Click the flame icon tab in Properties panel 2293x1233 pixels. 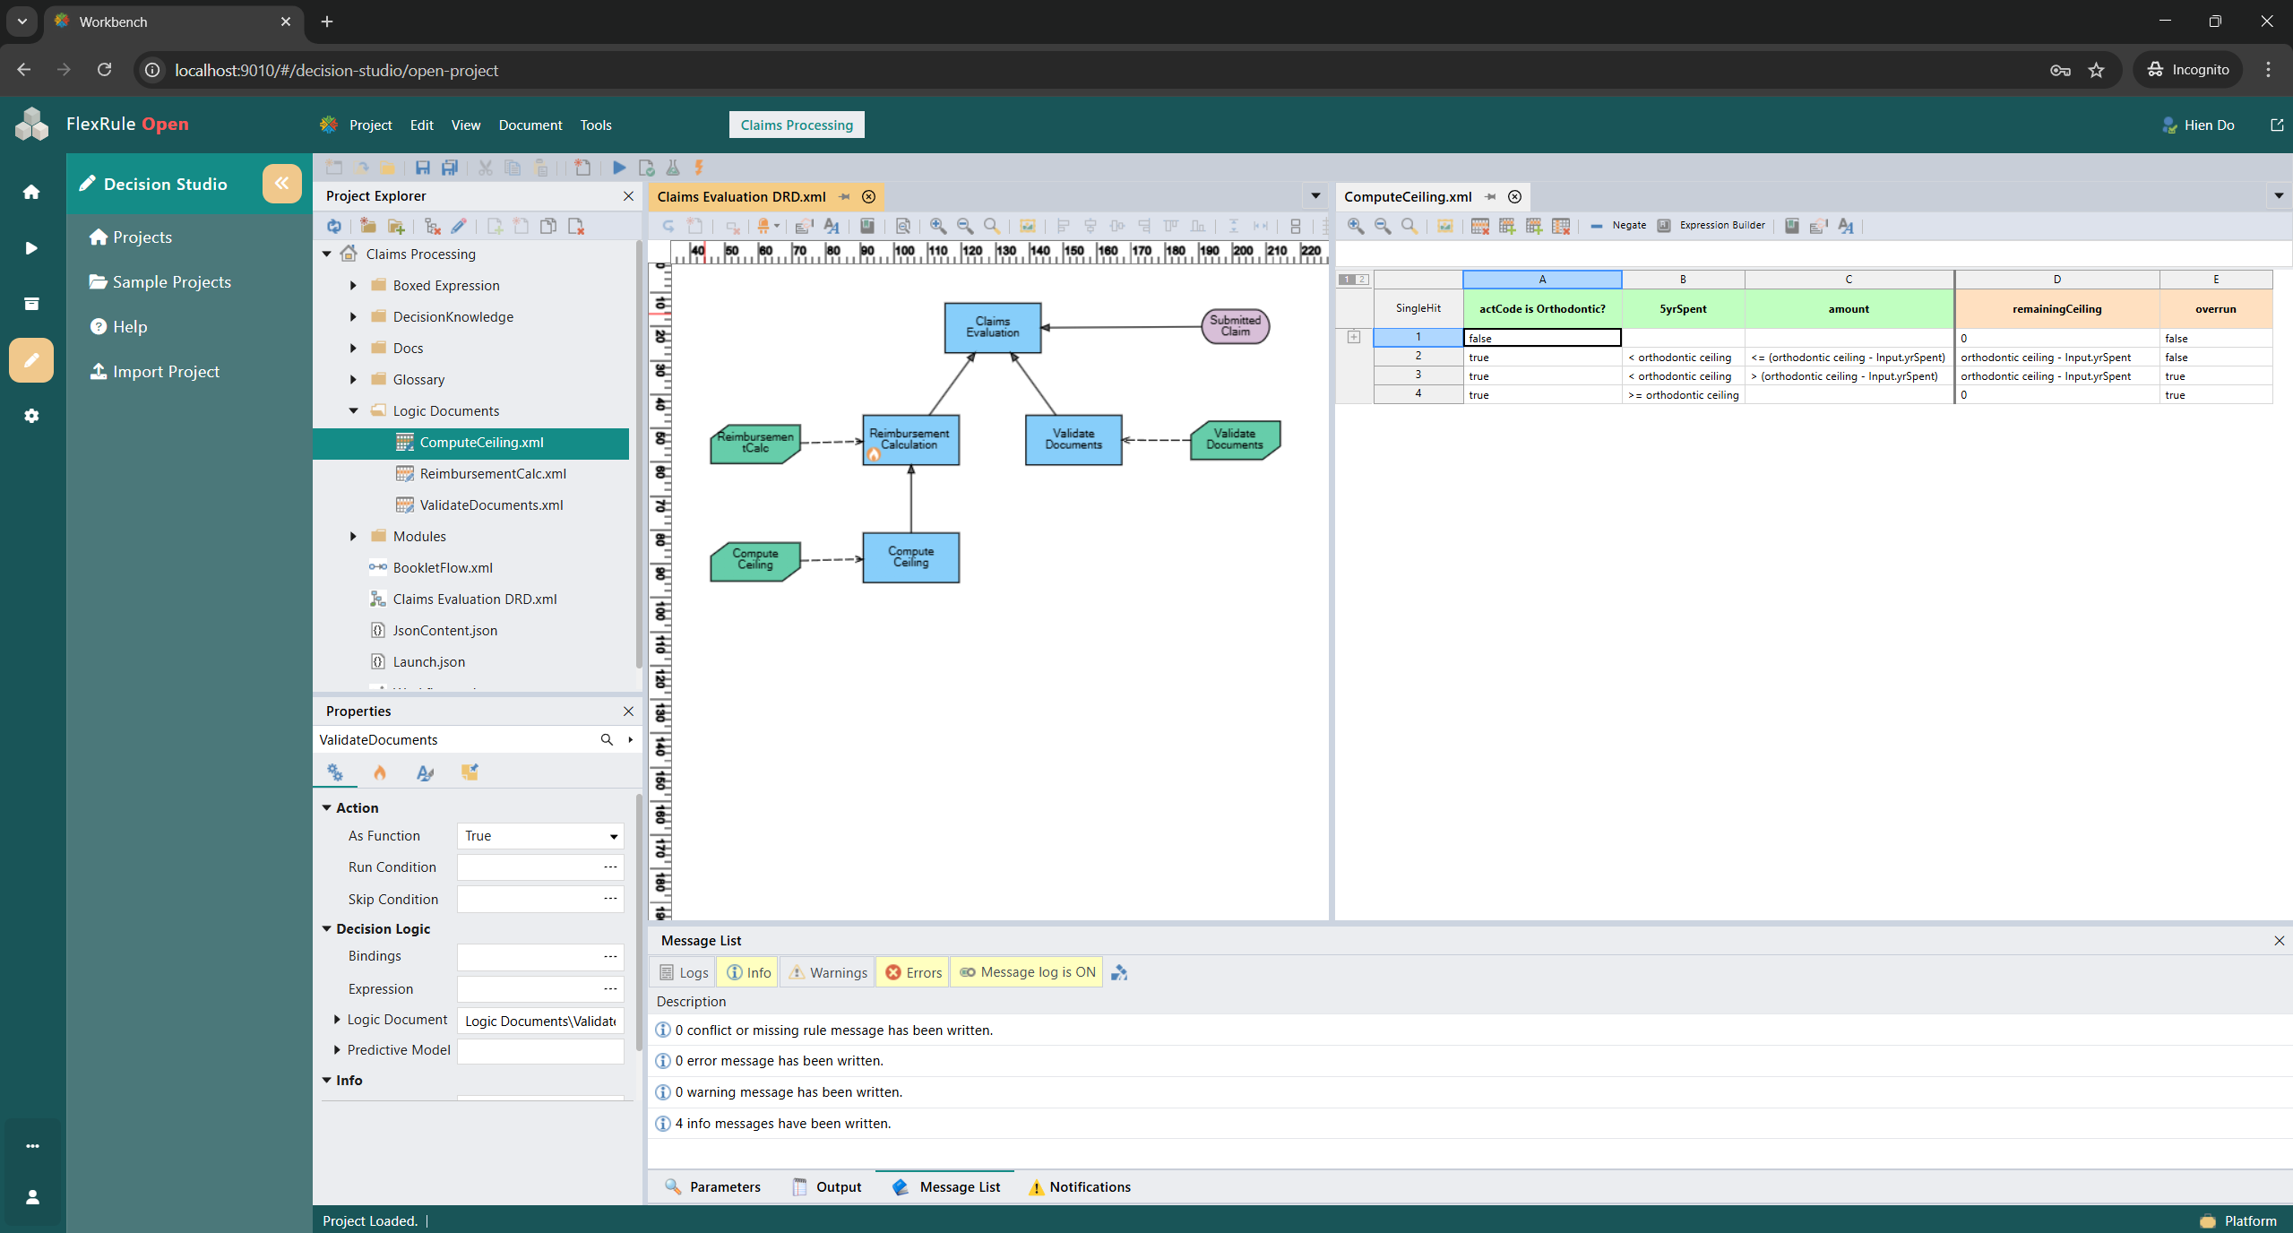tap(380, 772)
